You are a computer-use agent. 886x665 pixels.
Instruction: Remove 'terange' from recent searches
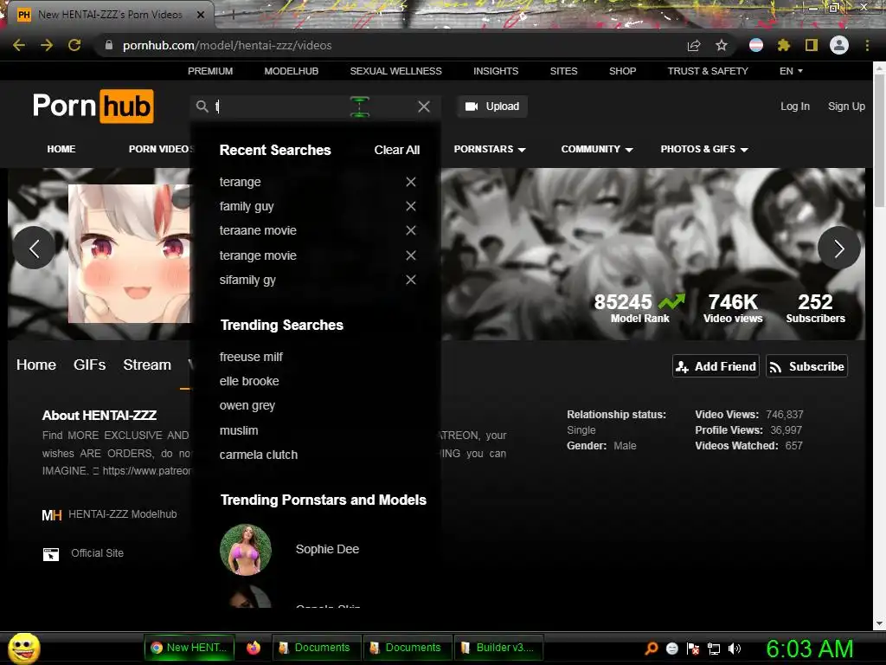click(x=411, y=182)
